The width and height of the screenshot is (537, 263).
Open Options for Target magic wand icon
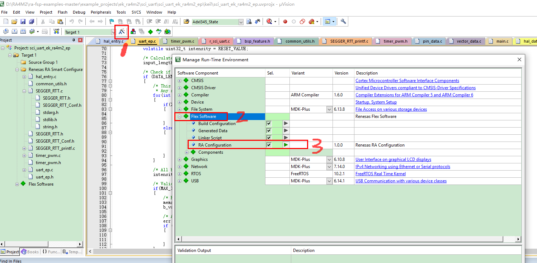pyautogui.click(x=122, y=32)
